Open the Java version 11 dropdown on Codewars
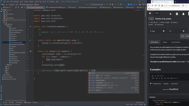The image size is (189, 106). click(x=177, y=31)
